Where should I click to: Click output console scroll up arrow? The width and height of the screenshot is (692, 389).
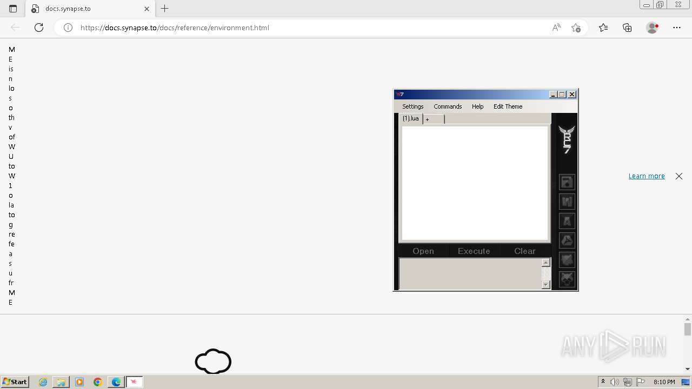(546, 263)
